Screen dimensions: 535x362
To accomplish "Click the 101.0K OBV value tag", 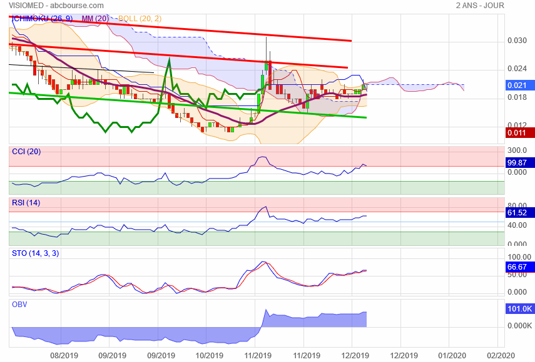I will (519, 309).
